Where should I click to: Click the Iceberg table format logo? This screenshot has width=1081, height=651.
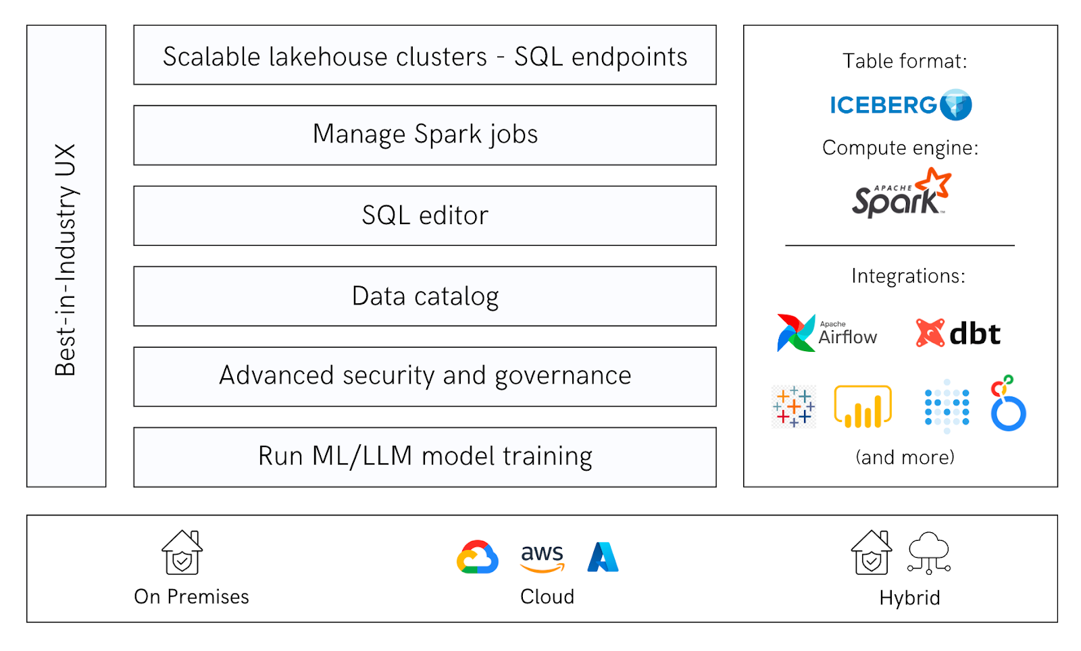click(x=901, y=105)
